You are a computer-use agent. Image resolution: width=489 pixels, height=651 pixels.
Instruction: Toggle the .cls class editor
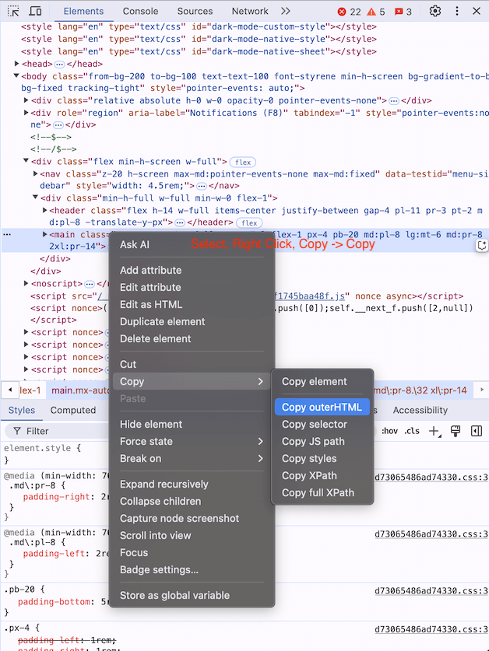coord(412,431)
